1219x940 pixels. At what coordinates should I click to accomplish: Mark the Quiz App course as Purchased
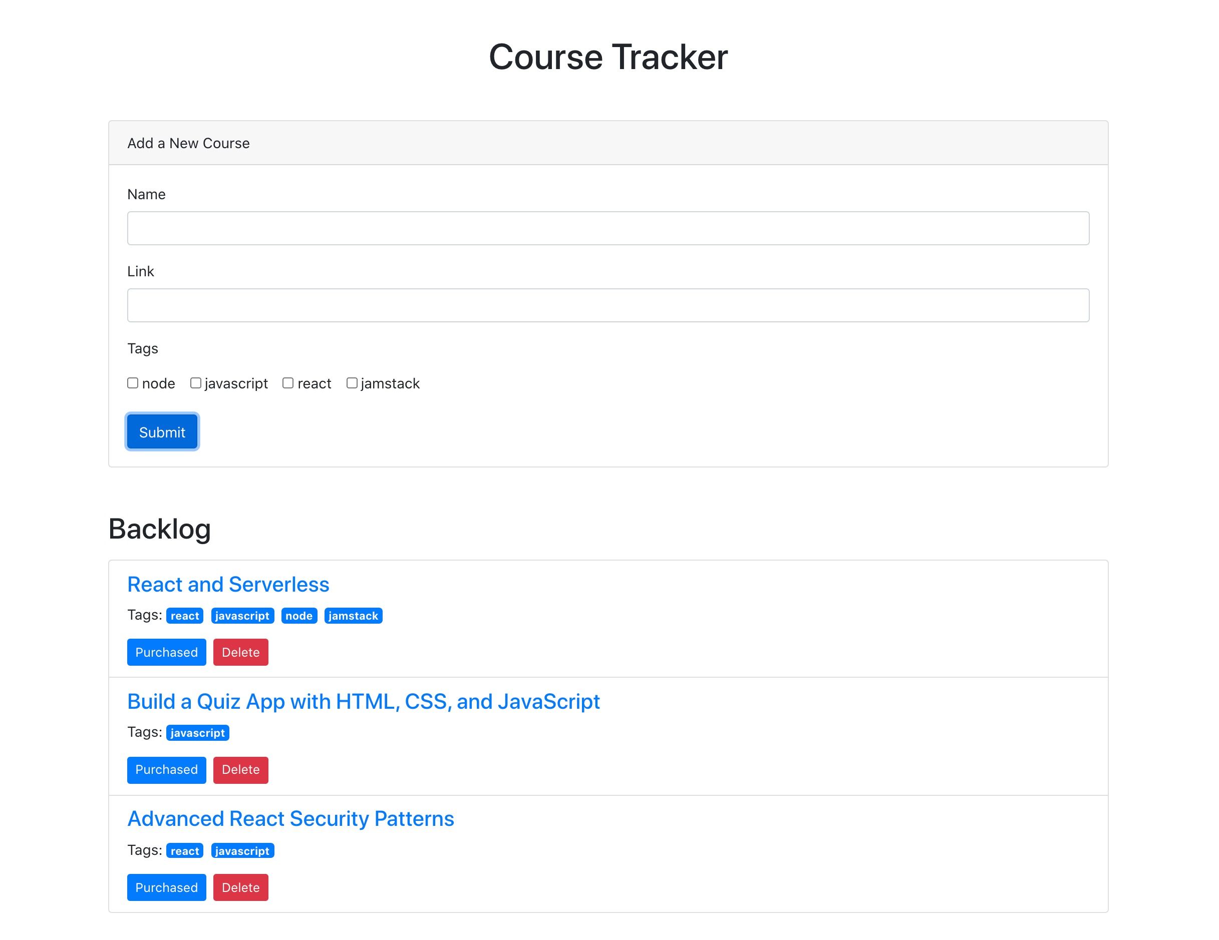coord(166,770)
